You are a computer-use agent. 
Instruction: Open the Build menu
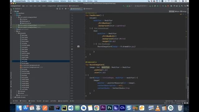[x=69, y=1]
